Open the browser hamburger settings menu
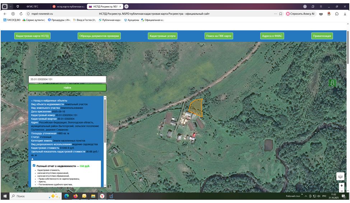 click(321, 6)
